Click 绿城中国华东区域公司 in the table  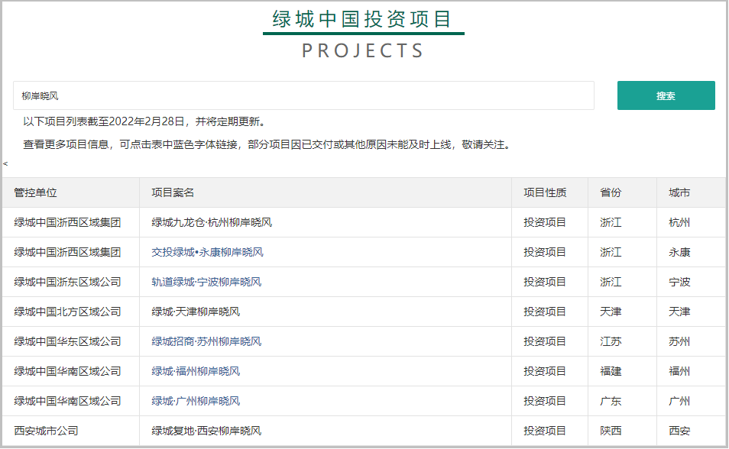[67, 341]
